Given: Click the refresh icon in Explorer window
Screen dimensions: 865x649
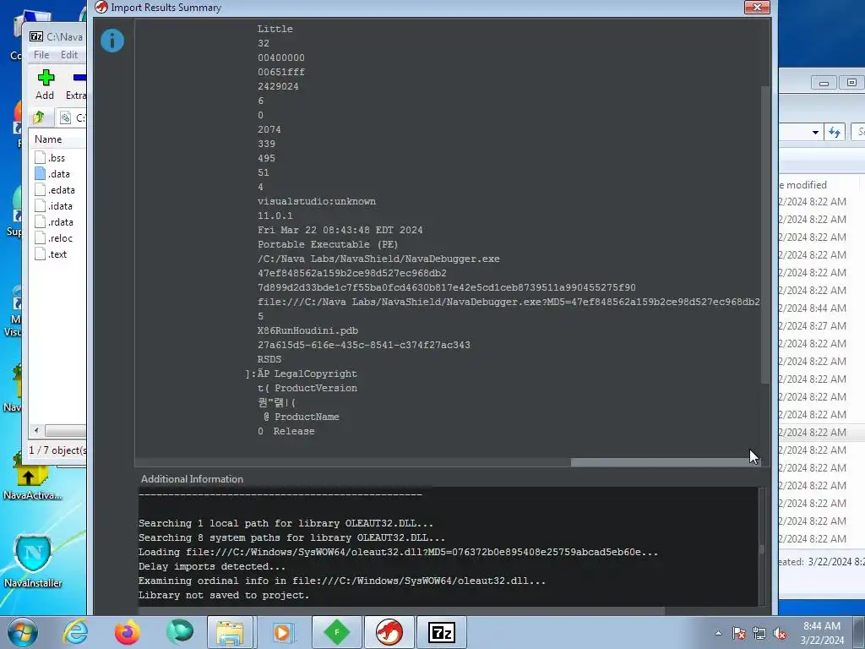Looking at the screenshot, I should pyautogui.click(x=835, y=132).
